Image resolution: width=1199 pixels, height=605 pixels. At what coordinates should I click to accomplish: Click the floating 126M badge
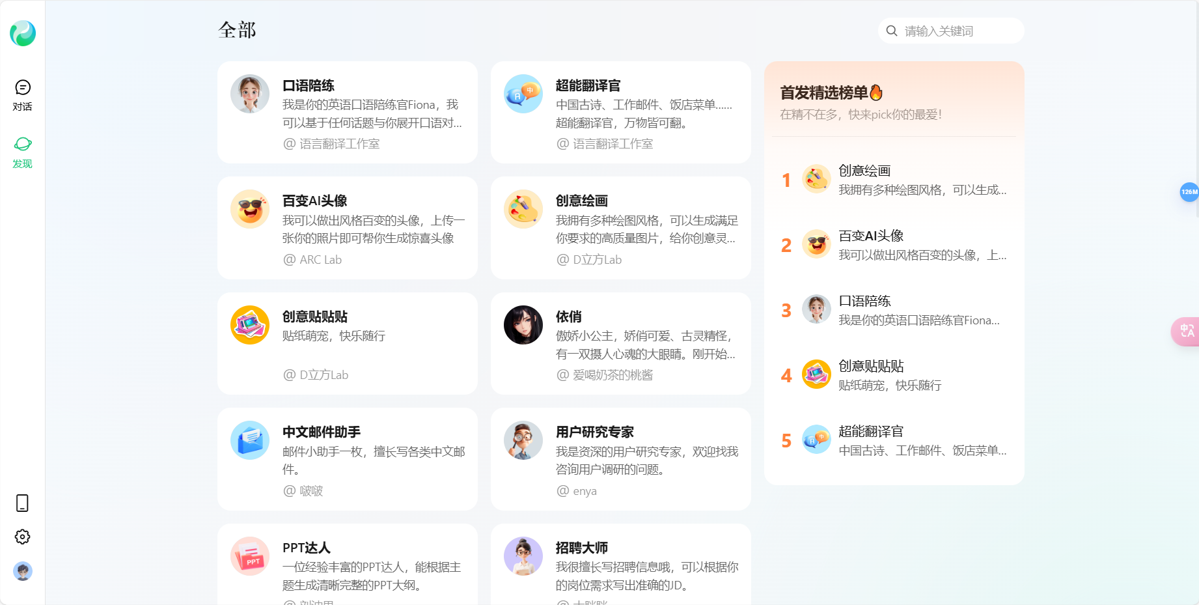point(1189,192)
